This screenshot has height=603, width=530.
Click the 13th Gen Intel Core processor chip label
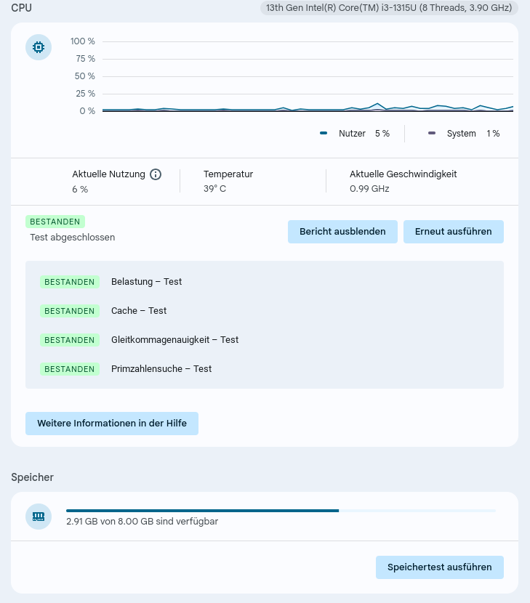click(x=389, y=8)
